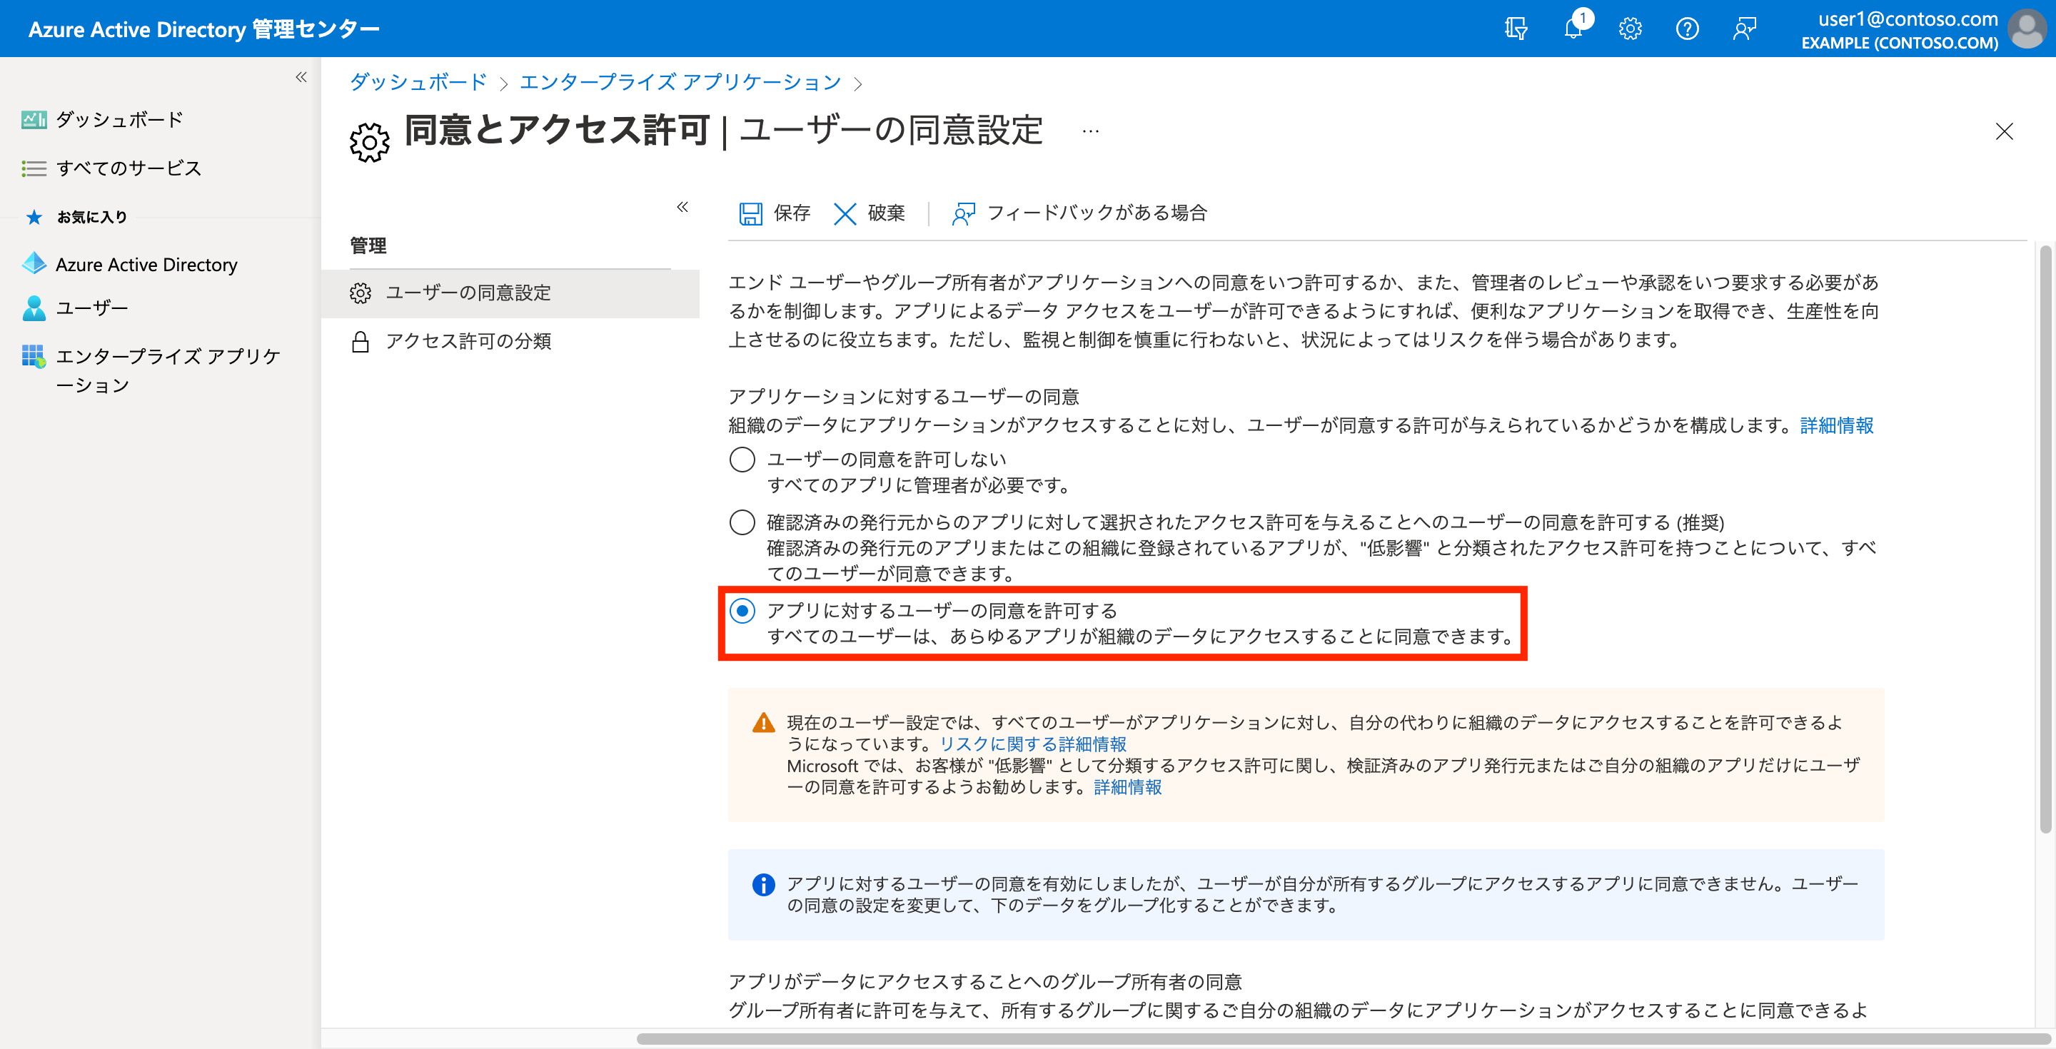Select ユーザーの同意を許可しない radio button

tap(742, 460)
